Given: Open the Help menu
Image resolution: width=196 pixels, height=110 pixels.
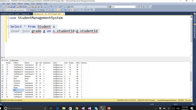Looking at the screenshot, I should [x=46, y=4].
